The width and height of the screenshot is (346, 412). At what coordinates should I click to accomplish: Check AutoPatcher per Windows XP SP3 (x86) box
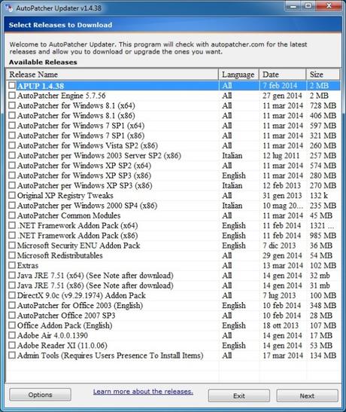[12, 185]
